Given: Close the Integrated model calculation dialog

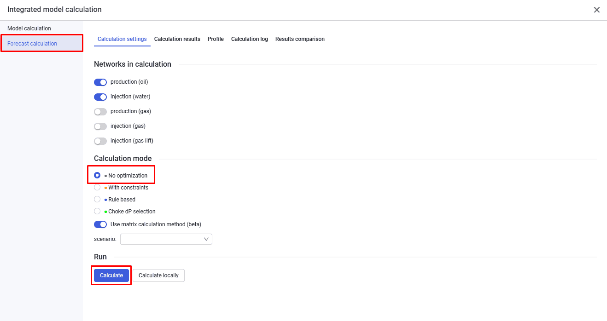Looking at the screenshot, I should click(x=596, y=10).
